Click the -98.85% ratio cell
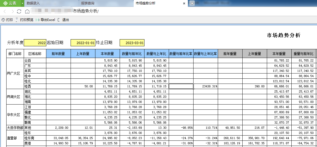Image resolution: width=317 pixels, height=147 pixels. click(181, 128)
